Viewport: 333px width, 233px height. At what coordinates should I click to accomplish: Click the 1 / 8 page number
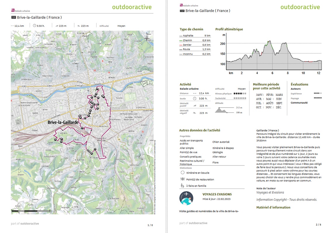(150, 225)
